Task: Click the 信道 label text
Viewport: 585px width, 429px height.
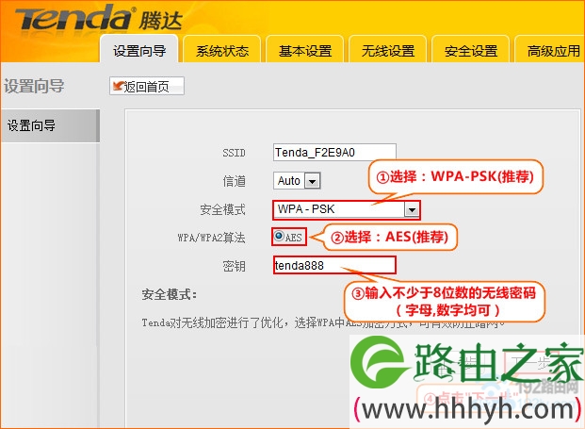Action: point(234,181)
